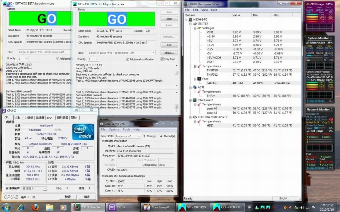The image size is (340, 212).
Task: Open Internet Explorer from the taskbar
Action: [21, 207]
